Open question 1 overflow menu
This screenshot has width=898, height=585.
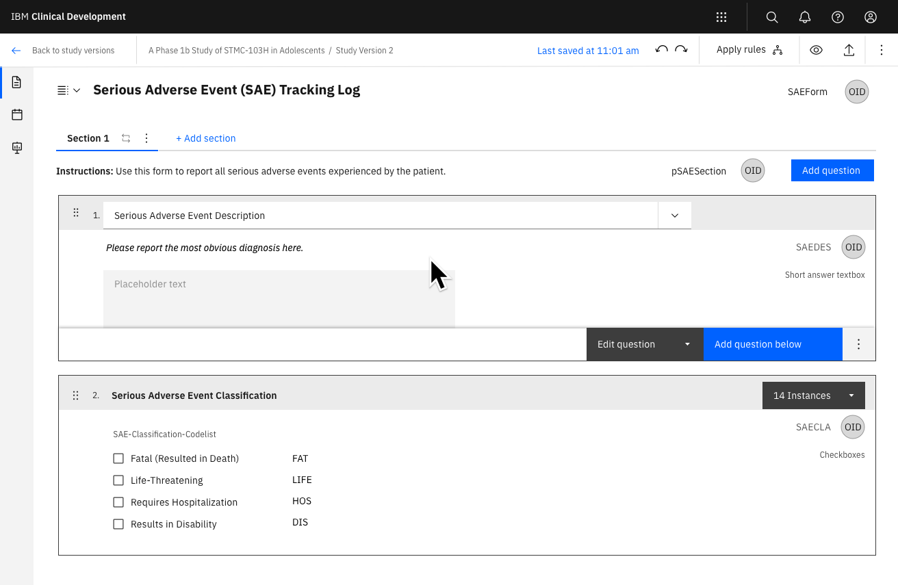pos(859,344)
